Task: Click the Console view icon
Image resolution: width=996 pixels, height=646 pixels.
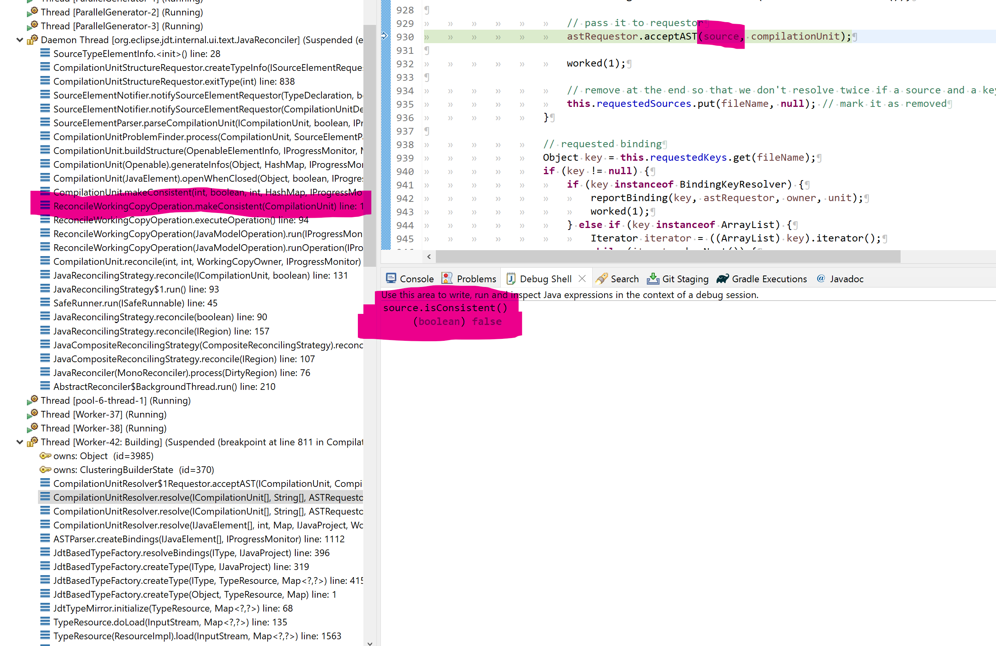Action: click(x=391, y=278)
